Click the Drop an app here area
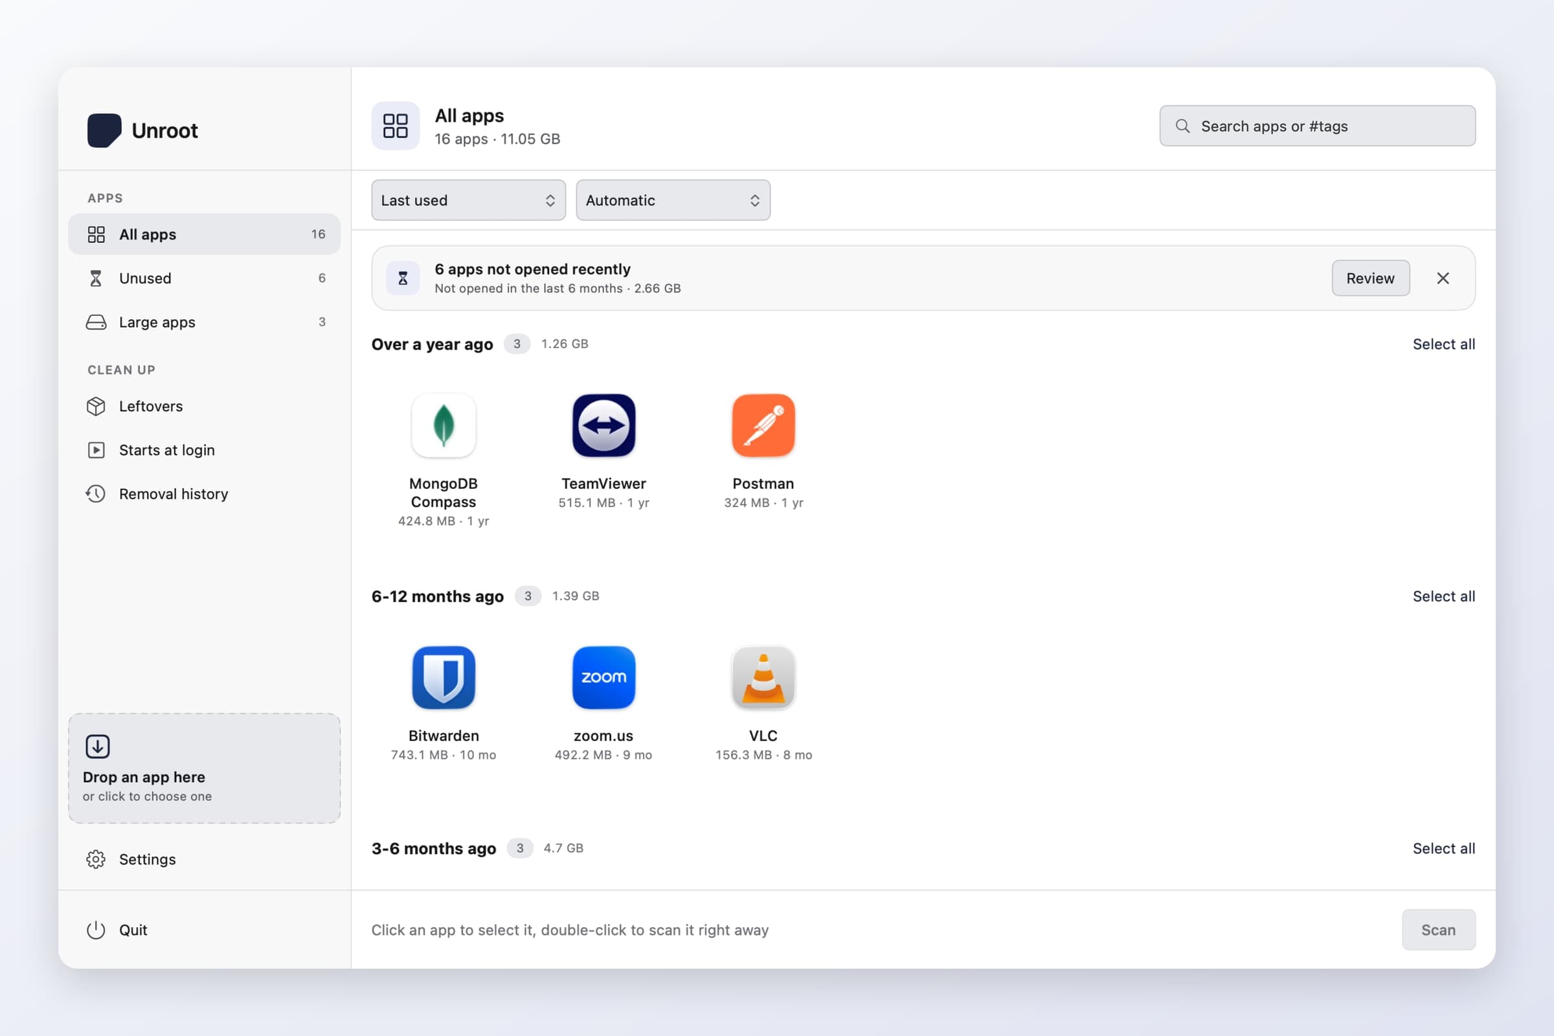This screenshot has width=1554, height=1036. 204,768
